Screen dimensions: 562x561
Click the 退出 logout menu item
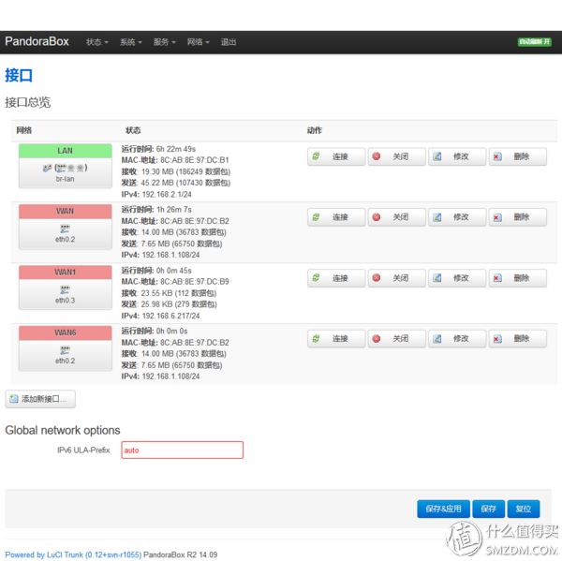coord(229,42)
